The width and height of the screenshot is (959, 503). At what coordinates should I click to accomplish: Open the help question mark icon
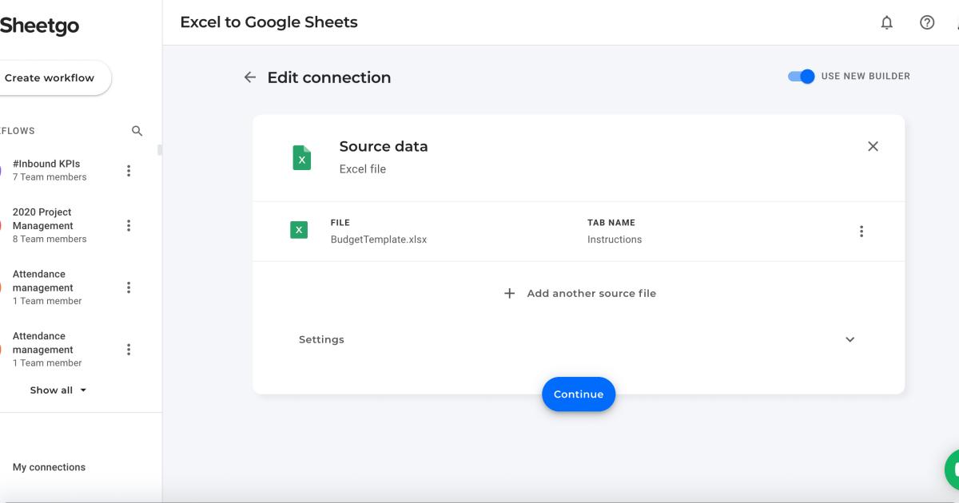click(x=926, y=22)
